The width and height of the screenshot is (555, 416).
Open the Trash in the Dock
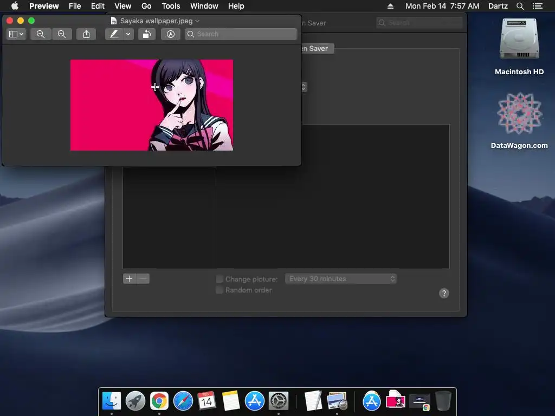[x=443, y=401]
